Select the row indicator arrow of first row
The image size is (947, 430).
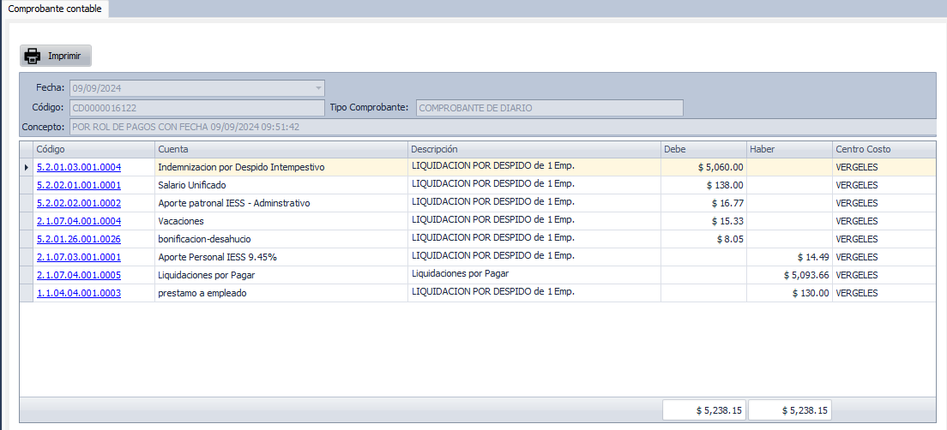click(27, 167)
